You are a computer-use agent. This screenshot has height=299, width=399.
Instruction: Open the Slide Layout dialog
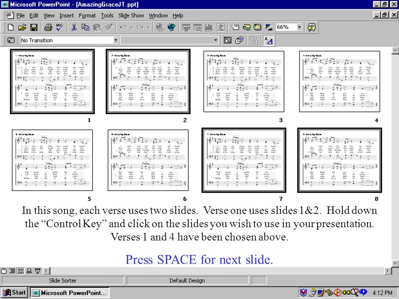click(x=246, y=27)
